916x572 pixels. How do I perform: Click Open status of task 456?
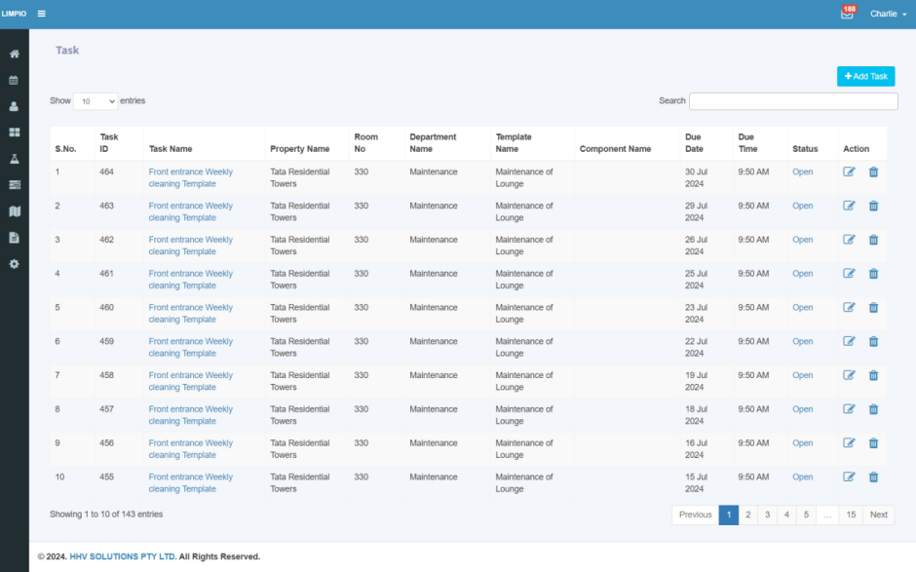(x=803, y=442)
